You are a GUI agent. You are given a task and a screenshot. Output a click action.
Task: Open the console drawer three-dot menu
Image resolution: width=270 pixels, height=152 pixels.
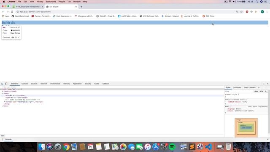[2, 139]
